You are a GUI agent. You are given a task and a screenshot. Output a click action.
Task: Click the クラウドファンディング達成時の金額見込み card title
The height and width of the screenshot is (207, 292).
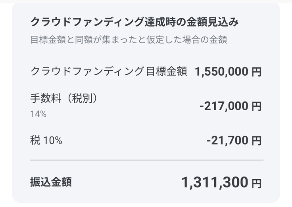pyautogui.click(x=134, y=23)
